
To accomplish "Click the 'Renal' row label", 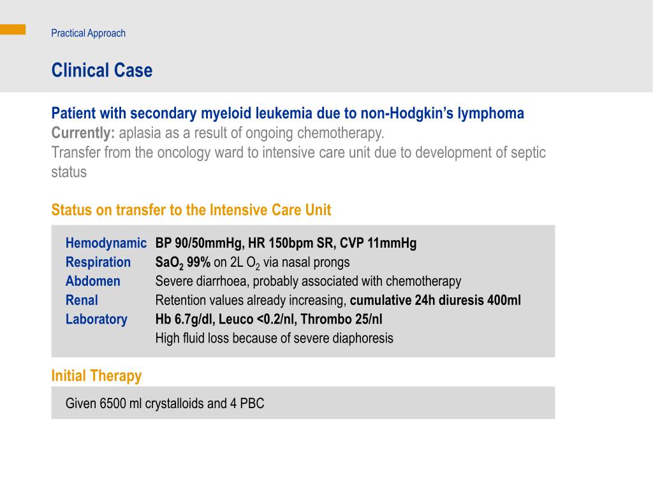I will tap(82, 301).
